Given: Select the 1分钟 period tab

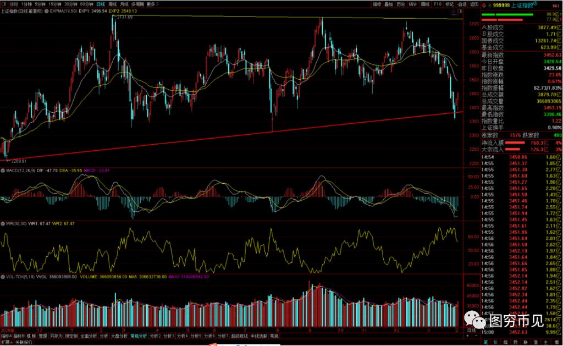Looking at the screenshot, I should tap(26, 4).
